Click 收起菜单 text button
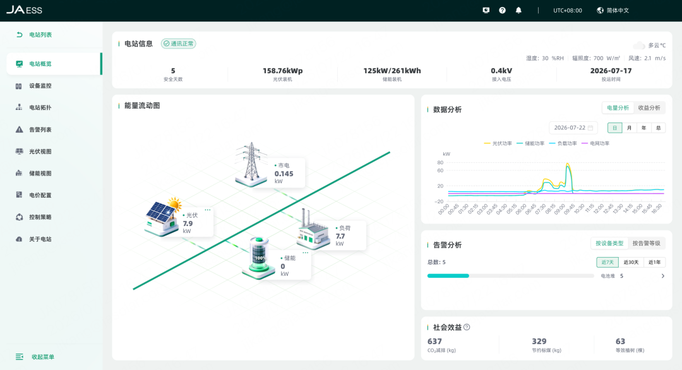 (x=43, y=357)
